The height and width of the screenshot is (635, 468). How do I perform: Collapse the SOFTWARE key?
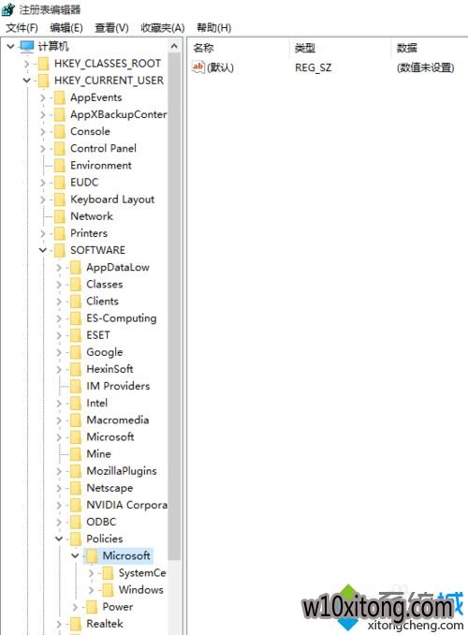click(43, 250)
